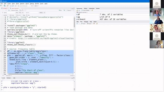Open the Help menu

click(46, 4)
